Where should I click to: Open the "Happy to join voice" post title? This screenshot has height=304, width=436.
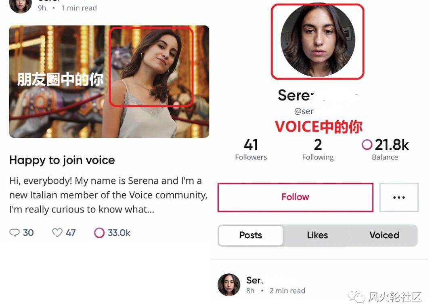(62, 160)
